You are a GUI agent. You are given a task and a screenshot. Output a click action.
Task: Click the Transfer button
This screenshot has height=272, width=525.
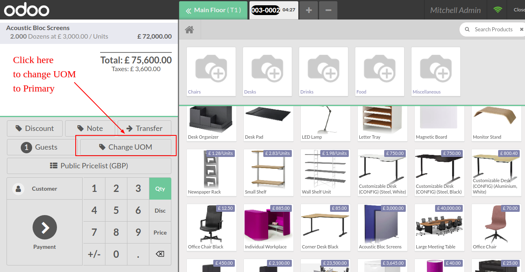coord(144,128)
